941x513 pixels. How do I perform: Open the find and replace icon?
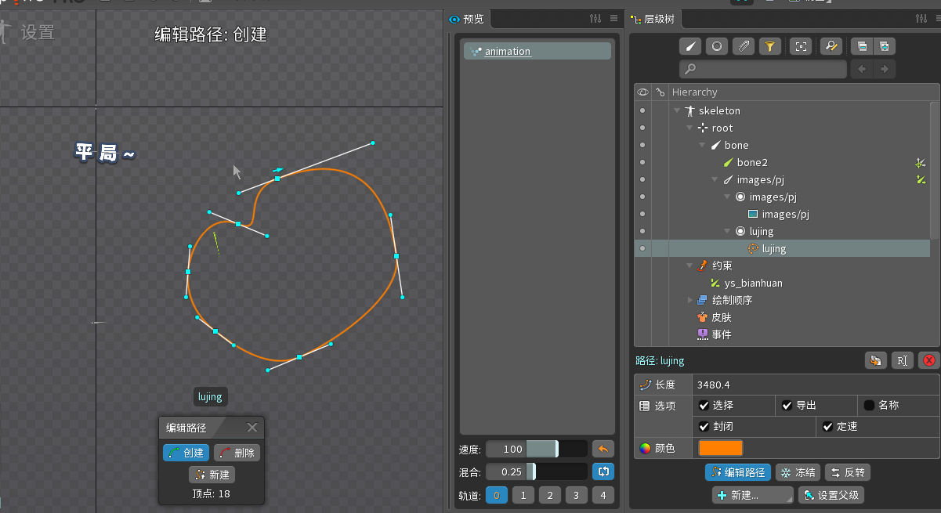pyautogui.click(x=831, y=46)
